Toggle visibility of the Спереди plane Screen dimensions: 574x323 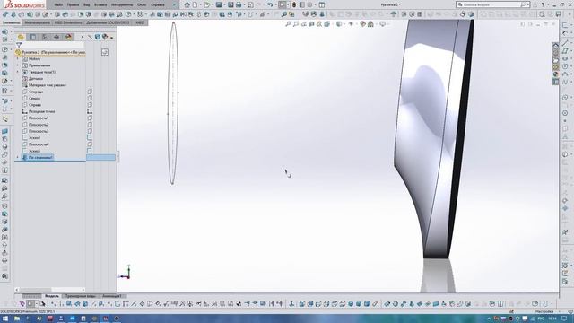(90, 92)
